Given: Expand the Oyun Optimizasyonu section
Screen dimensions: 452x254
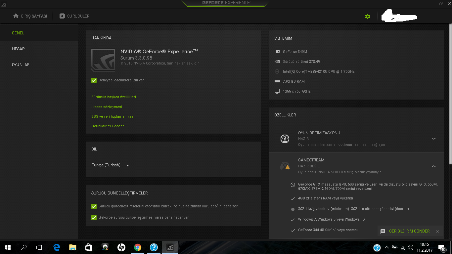Looking at the screenshot, I should click(434, 139).
